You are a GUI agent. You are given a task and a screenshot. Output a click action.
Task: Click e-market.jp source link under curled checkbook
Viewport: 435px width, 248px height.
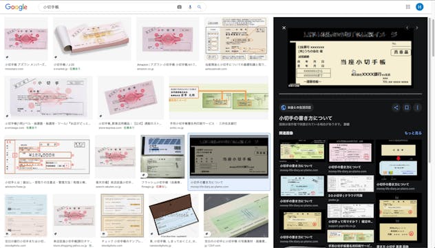pyautogui.click(x=61, y=69)
